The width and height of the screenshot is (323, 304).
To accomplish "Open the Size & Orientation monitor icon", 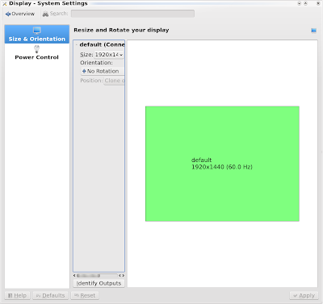I will pyautogui.click(x=37, y=30).
